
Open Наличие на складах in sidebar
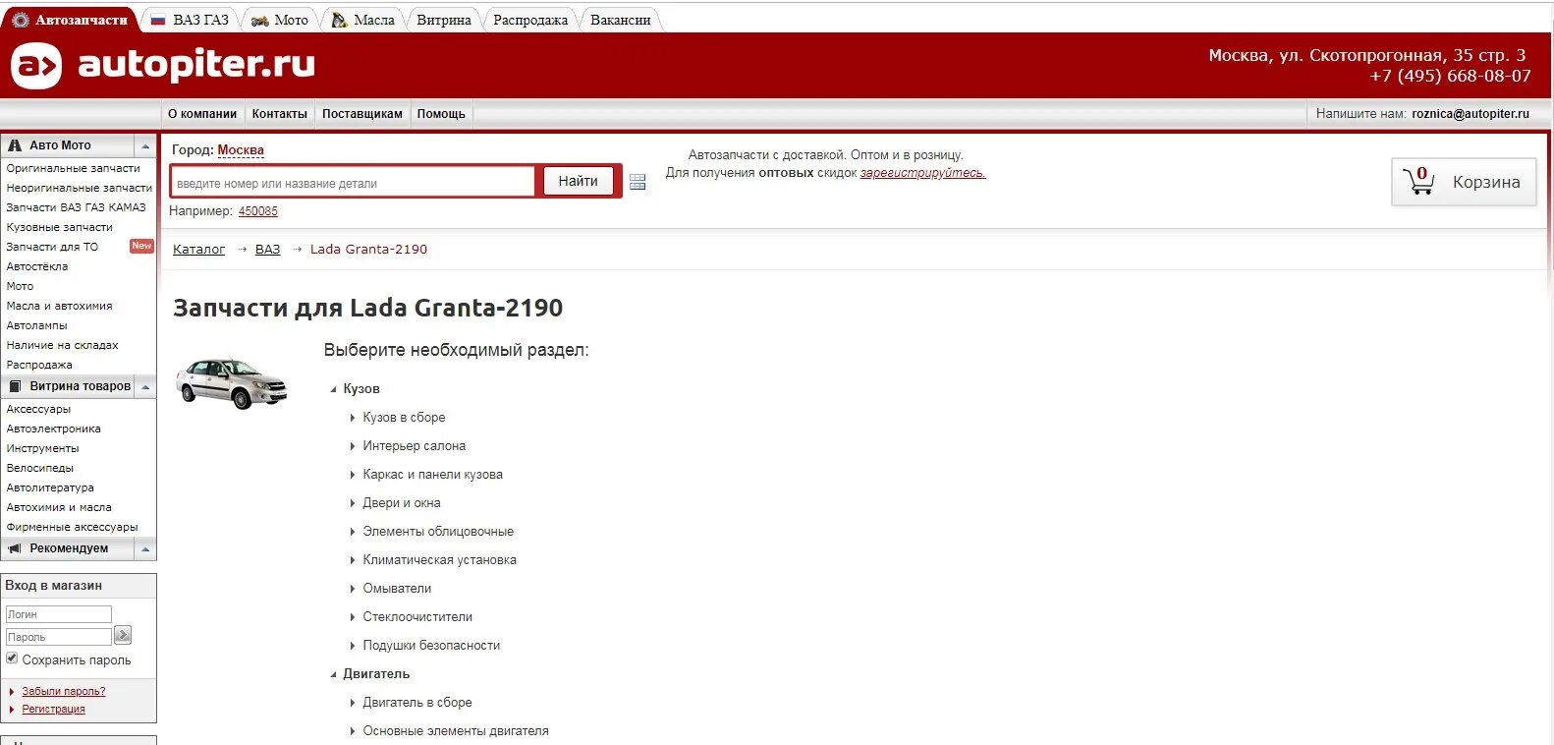coord(63,346)
